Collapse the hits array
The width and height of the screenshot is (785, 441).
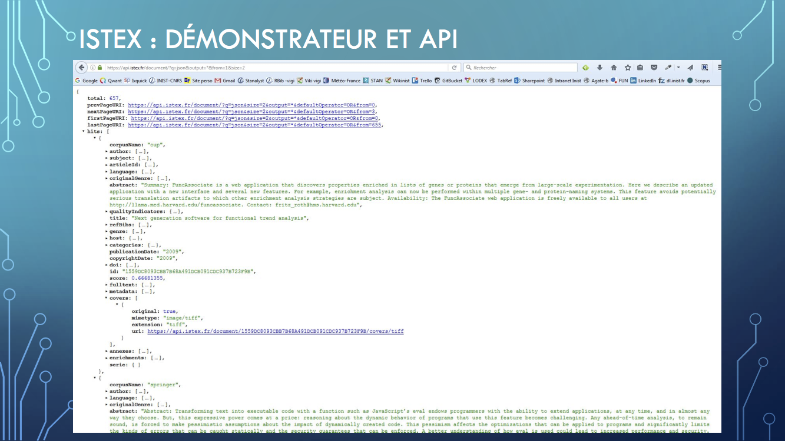[84, 132]
